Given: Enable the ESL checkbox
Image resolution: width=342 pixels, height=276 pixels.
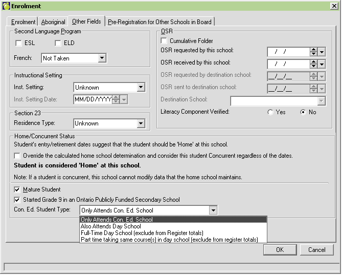Looking at the screenshot, I should [x=19, y=43].
